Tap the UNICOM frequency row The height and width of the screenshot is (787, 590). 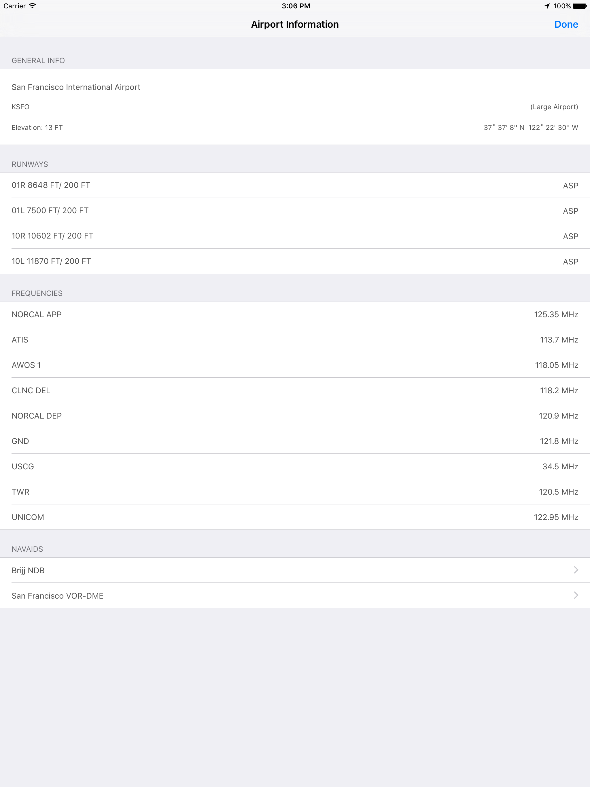point(295,517)
